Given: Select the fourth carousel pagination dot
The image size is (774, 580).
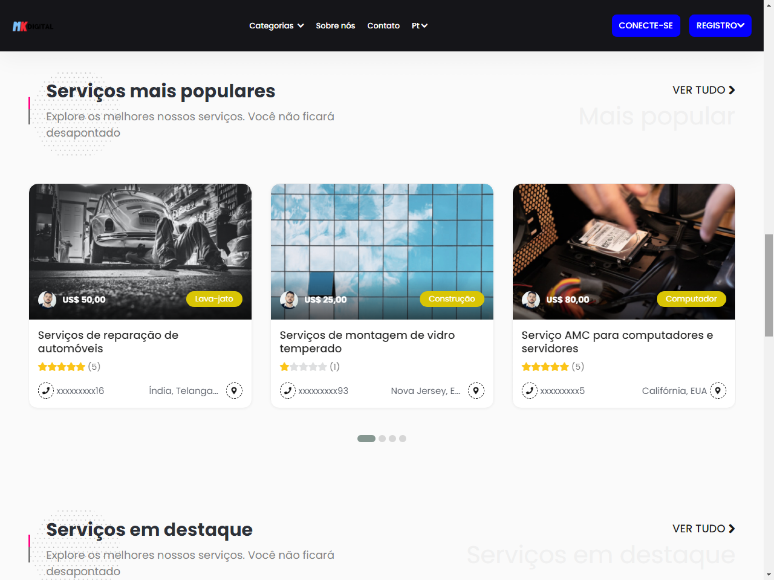Looking at the screenshot, I should [403, 439].
